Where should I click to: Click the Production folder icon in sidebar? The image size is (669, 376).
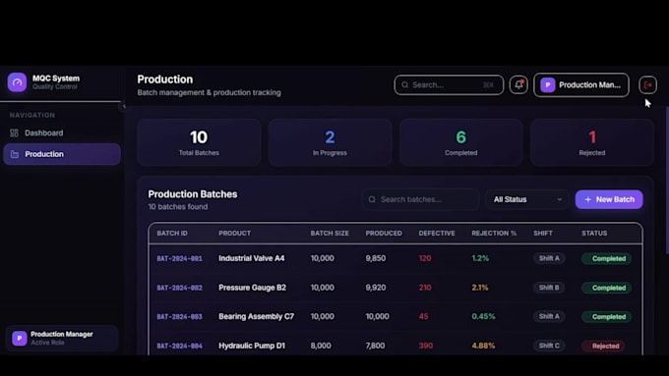tap(15, 154)
